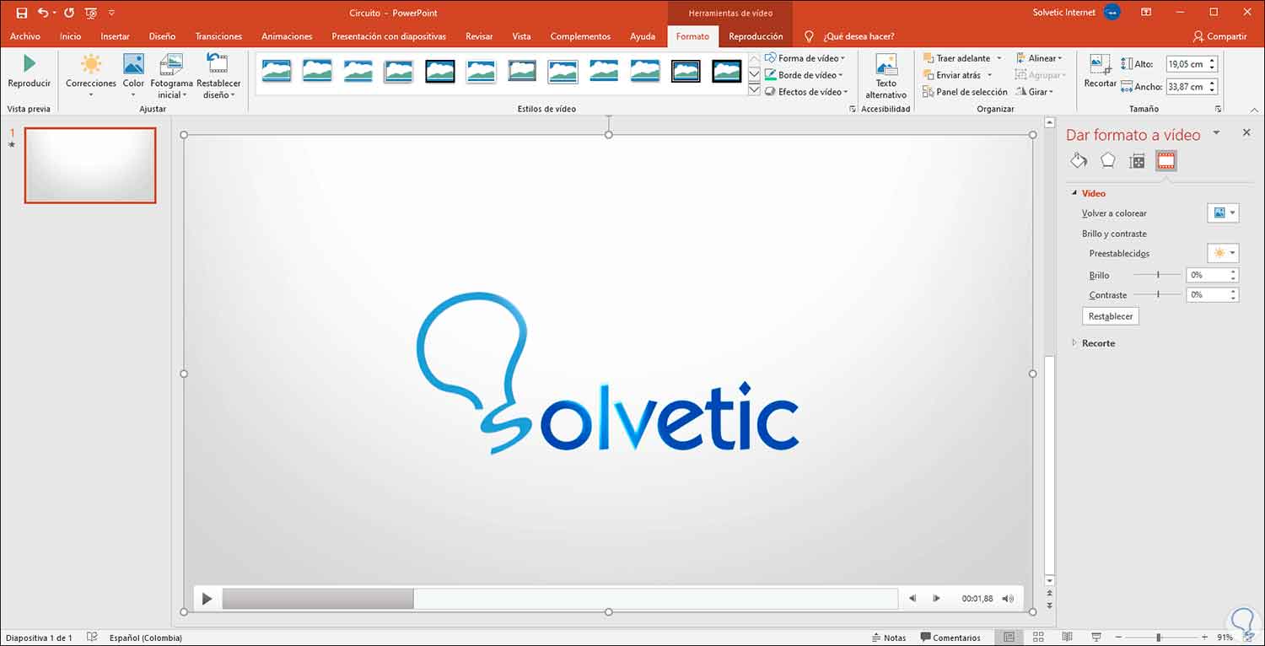Adjust the Contraste slider

pos(1157,294)
